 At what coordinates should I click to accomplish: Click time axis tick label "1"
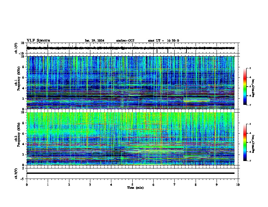click(x=48, y=185)
